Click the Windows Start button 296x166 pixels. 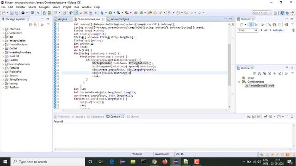click(x=5, y=162)
